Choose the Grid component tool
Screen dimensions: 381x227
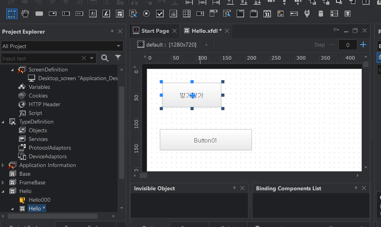tap(187, 14)
